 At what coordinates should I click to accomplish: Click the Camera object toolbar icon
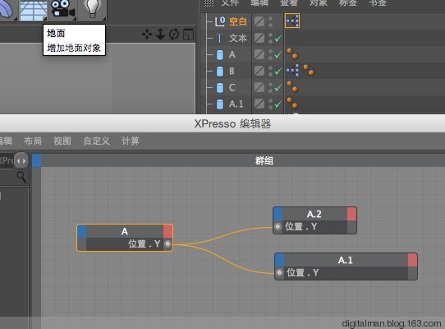pyautogui.click(x=62, y=10)
